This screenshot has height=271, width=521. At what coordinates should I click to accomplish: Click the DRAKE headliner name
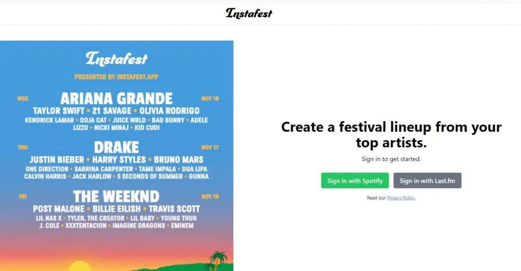click(x=117, y=147)
